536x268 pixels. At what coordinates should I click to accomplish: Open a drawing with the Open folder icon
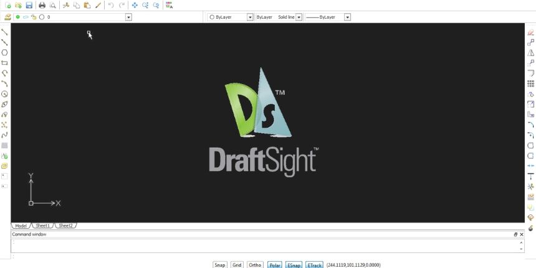click(19, 5)
